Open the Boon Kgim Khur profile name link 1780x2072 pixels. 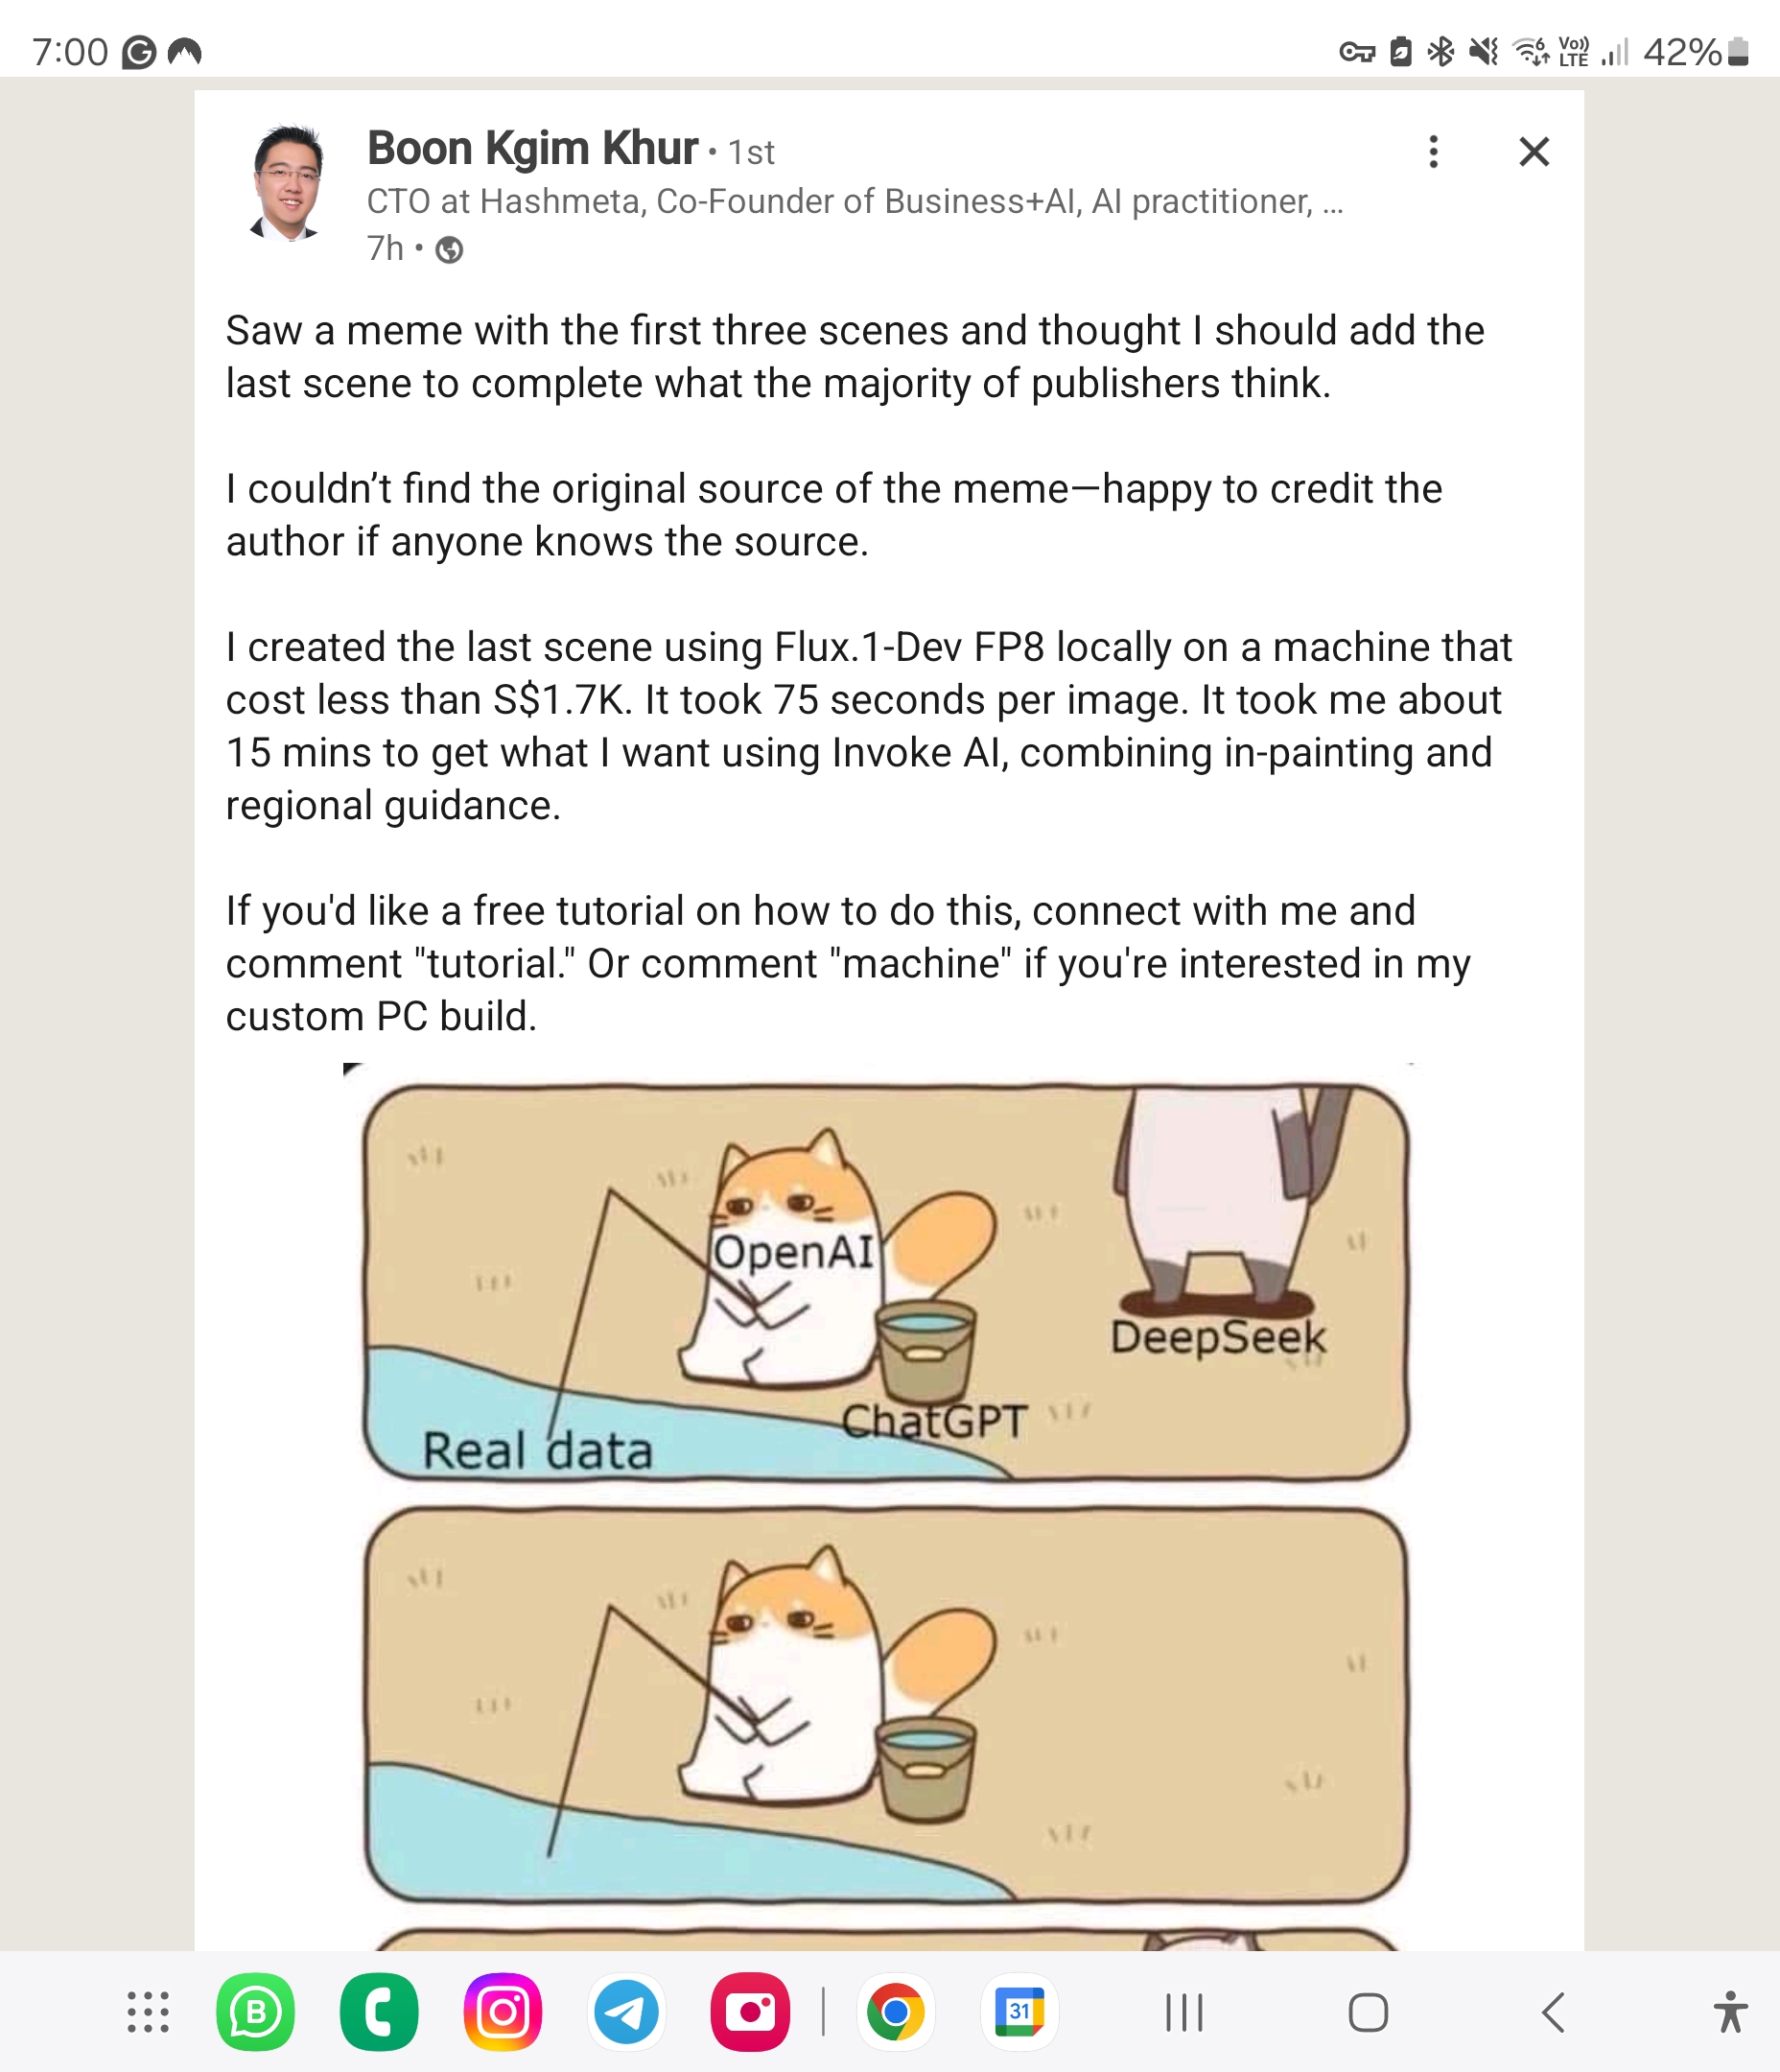[x=532, y=148]
